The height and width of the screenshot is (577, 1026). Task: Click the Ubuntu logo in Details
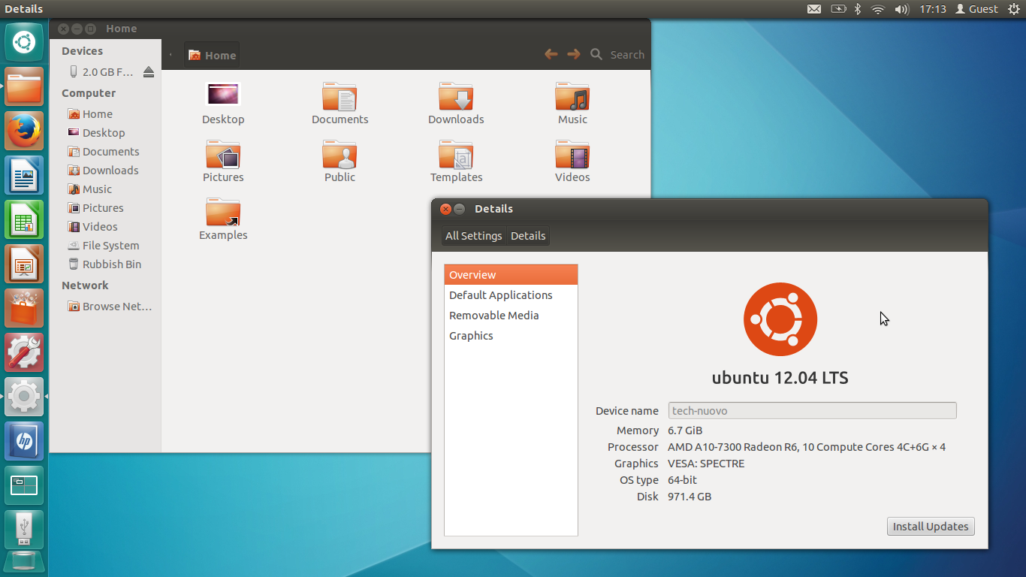tap(780, 319)
